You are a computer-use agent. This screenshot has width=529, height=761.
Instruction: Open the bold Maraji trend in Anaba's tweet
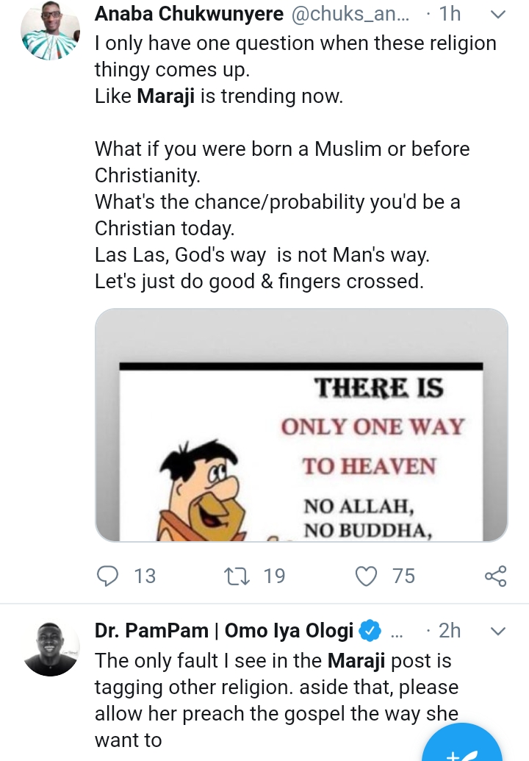pyautogui.click(x=165, y=96)
